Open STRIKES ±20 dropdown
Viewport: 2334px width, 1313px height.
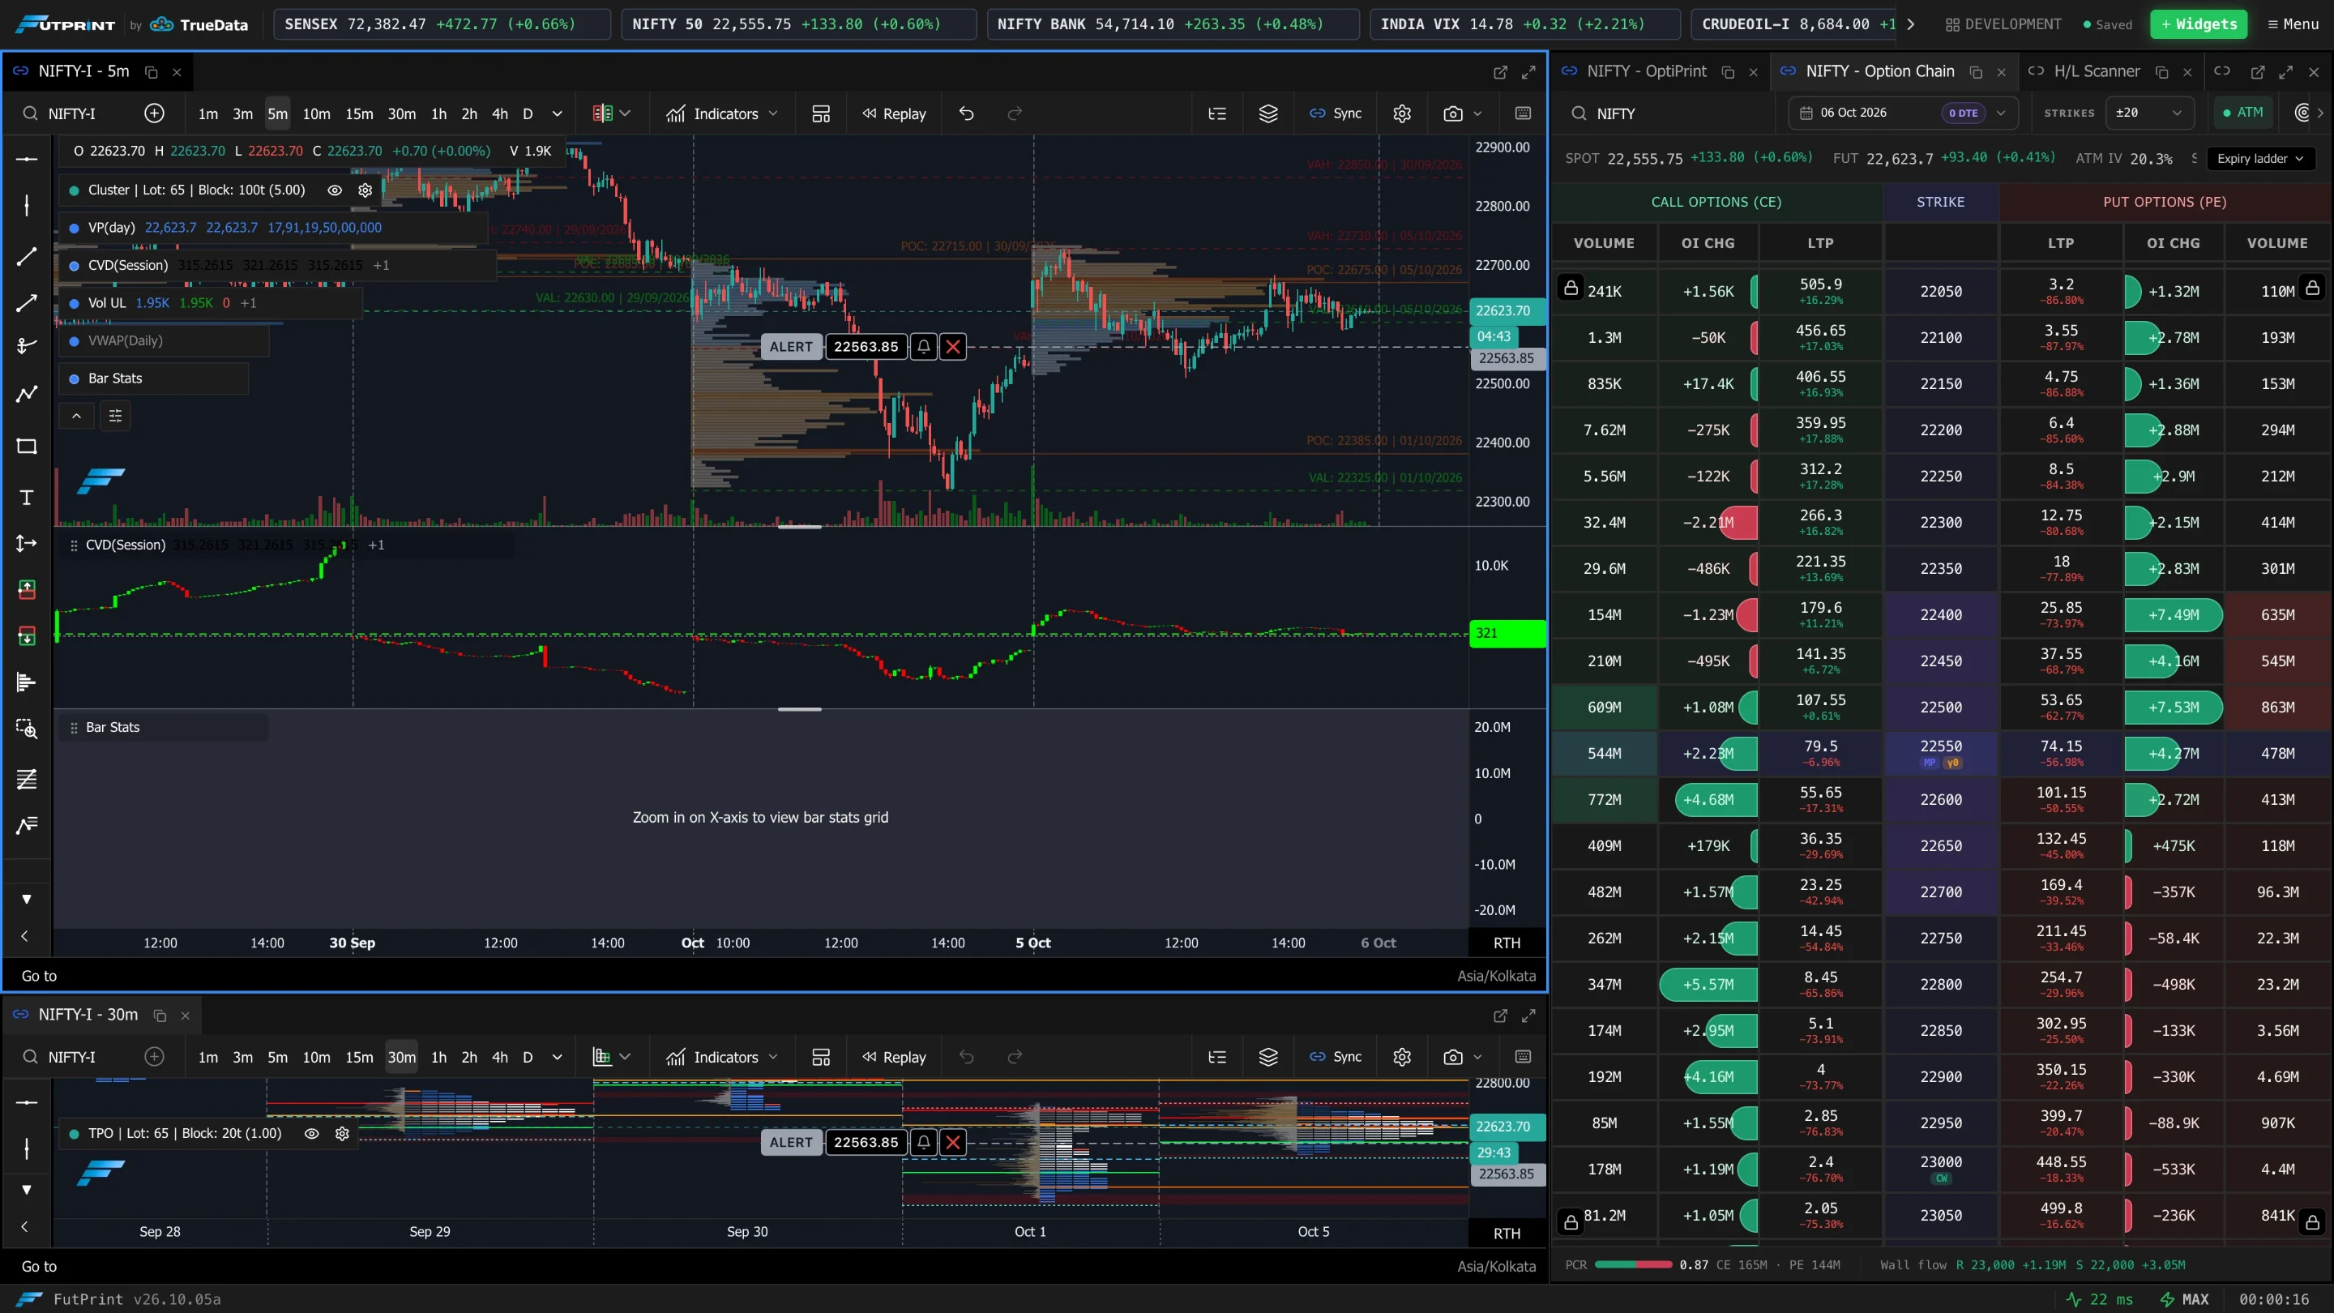[x=2148, y=113]
